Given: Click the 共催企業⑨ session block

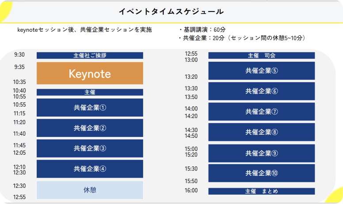Looking at the screenshot, I should click(x=262, y=153).
